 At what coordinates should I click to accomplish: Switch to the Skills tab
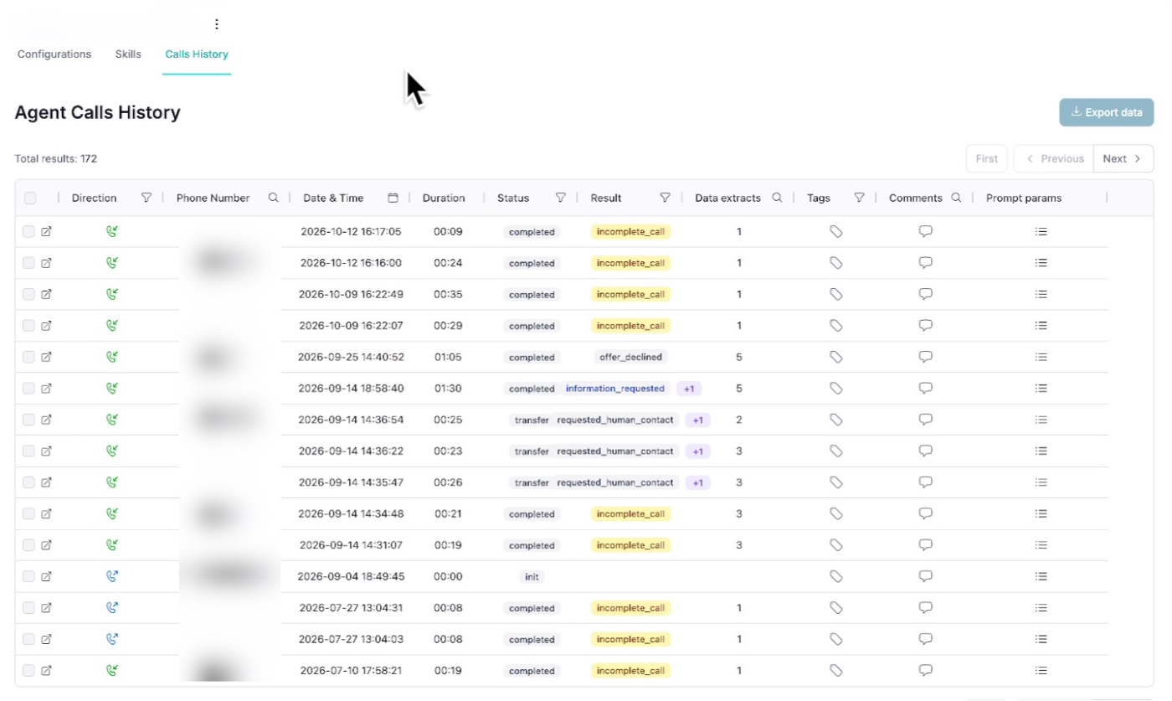pyautogui.click(x=128, y=54)
